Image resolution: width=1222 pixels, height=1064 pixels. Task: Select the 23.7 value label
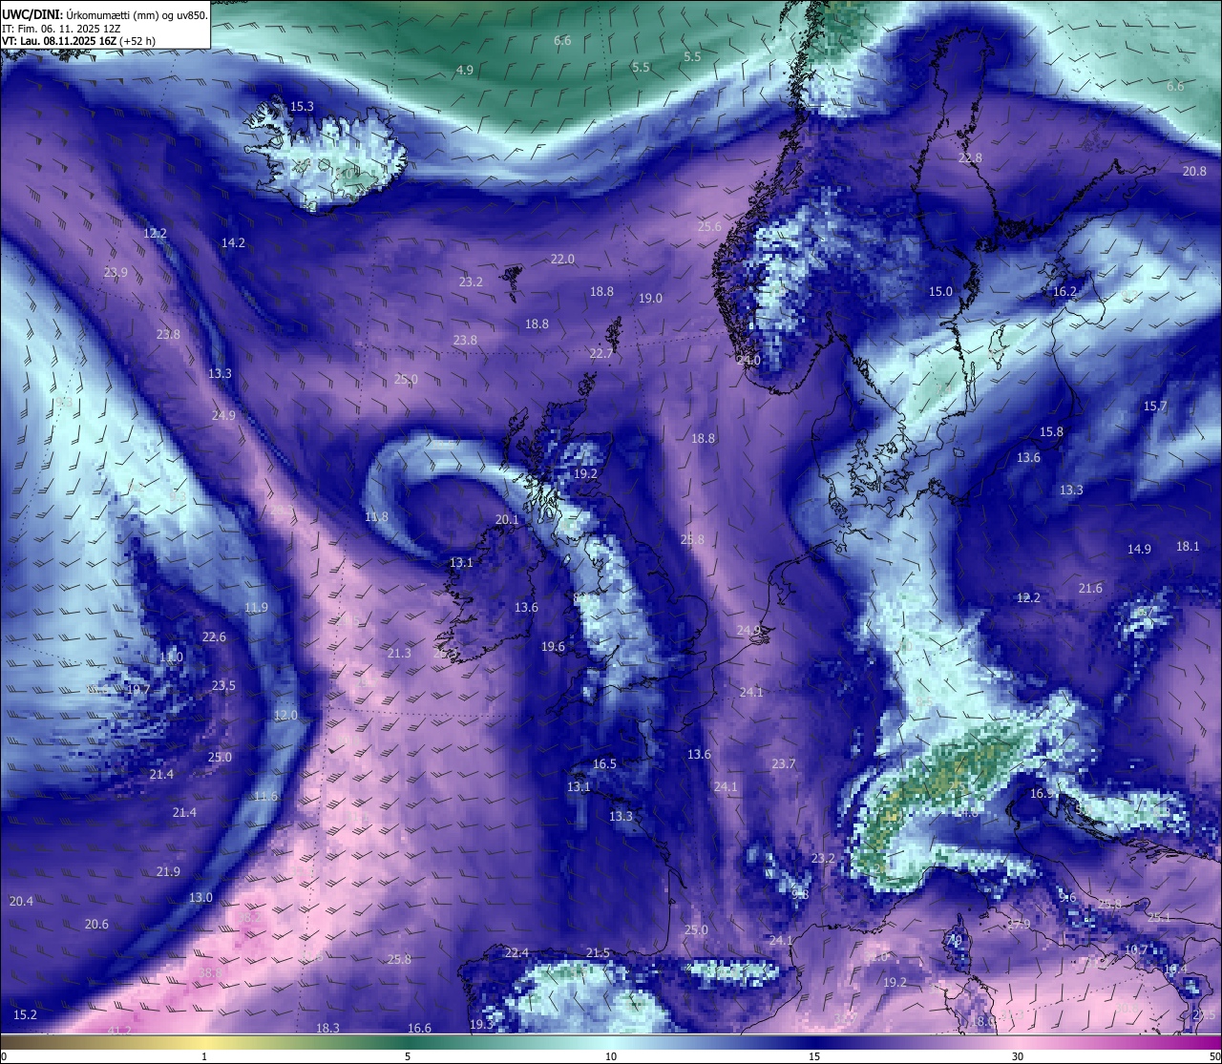[x=784, y=764]
